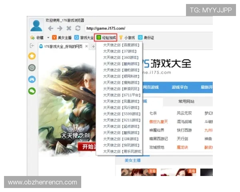
Task: Open the first live streamer thumbnail
Action: click(139, 172)
